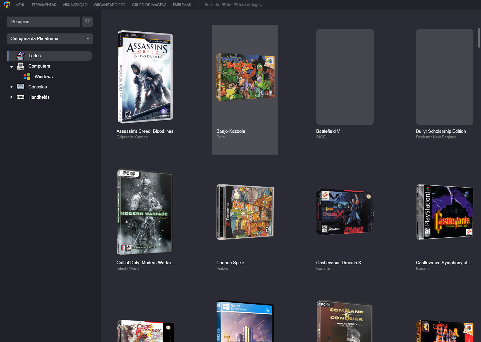Select the Battlefield V blank cover
481x342 pixels.
click(345, 77)
